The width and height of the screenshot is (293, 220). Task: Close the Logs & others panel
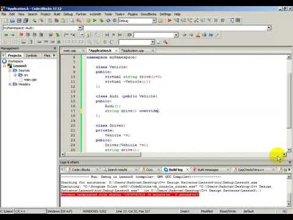pos(290,162)
